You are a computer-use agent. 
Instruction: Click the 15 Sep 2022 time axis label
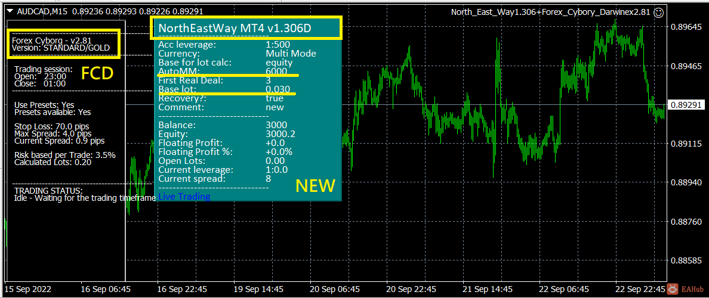point(28,288)
